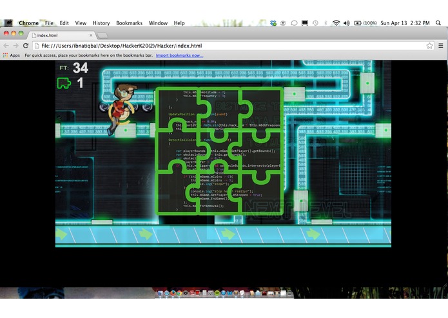The height and width of the screenshot is (318, 448).
Task: Open the Chrome application menu
Action: [28, 23]
